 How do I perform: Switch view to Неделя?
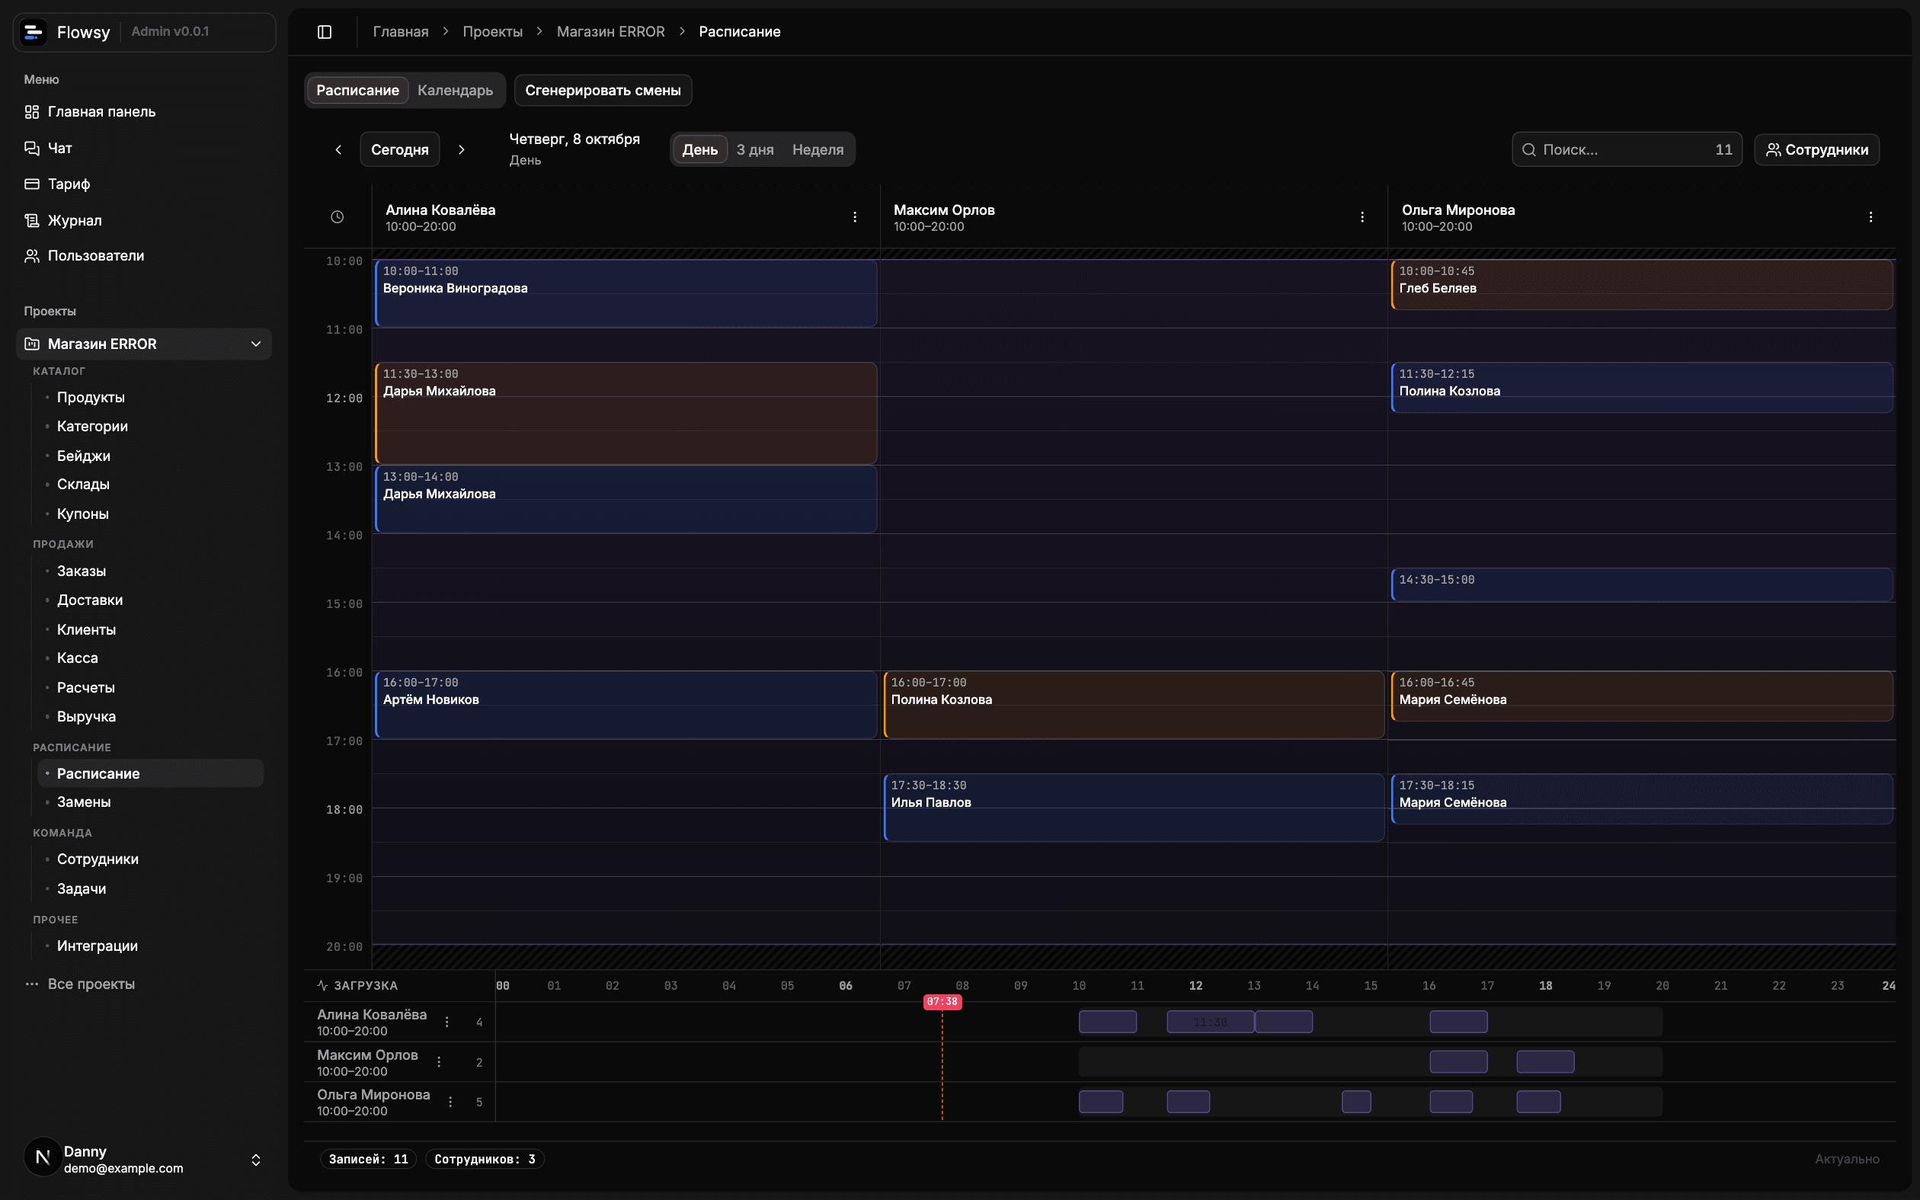(818, 149)
